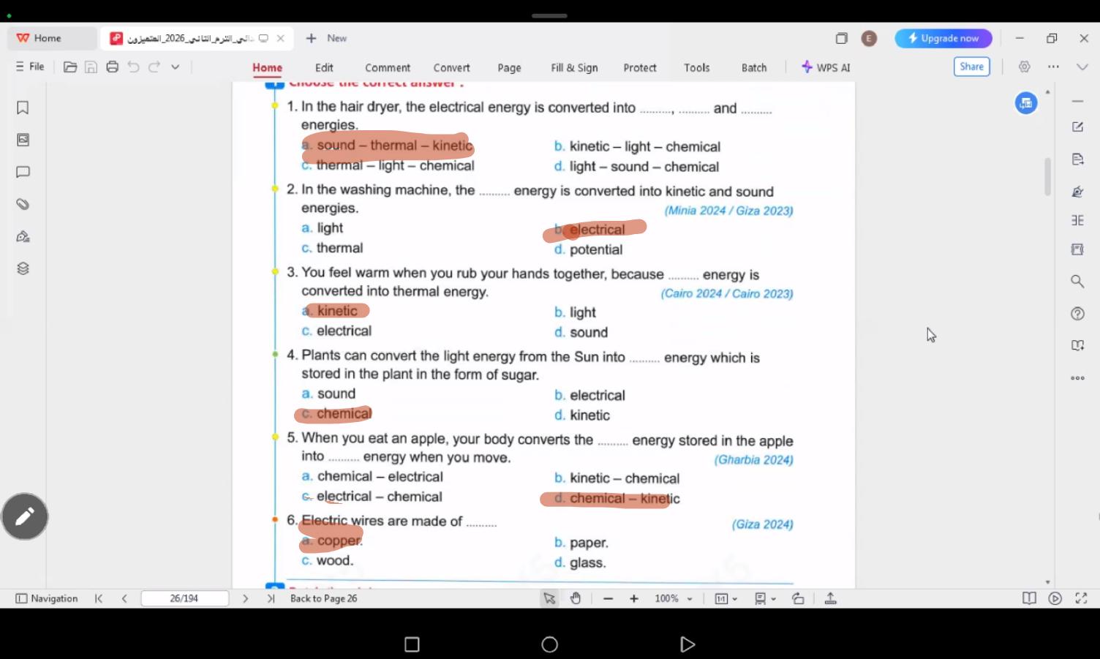Click the blue floating assistant icon
Viewport: 1100px width, 659px height.
click(x=1026, y=103)
